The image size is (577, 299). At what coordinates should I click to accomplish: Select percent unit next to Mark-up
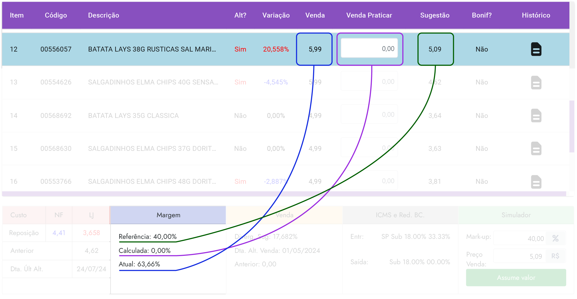pyautogui.click(x=555, y=238)
